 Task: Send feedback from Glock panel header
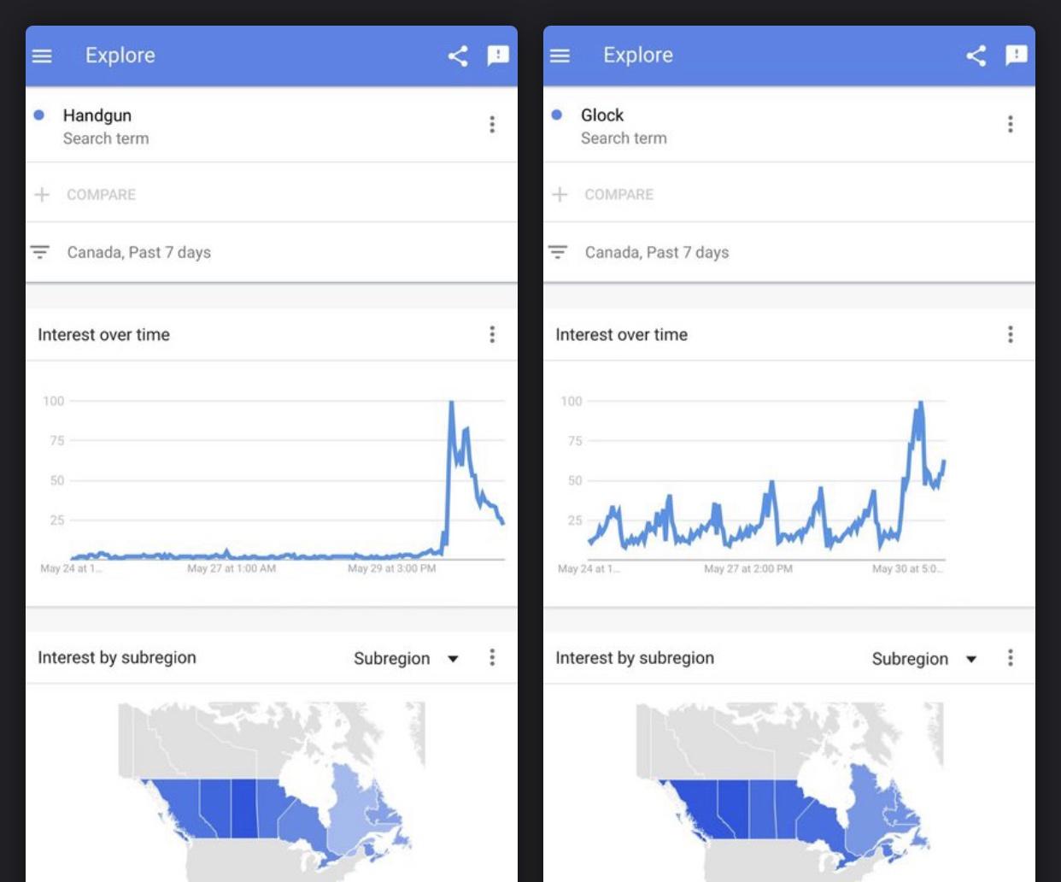pos(1016,56)
